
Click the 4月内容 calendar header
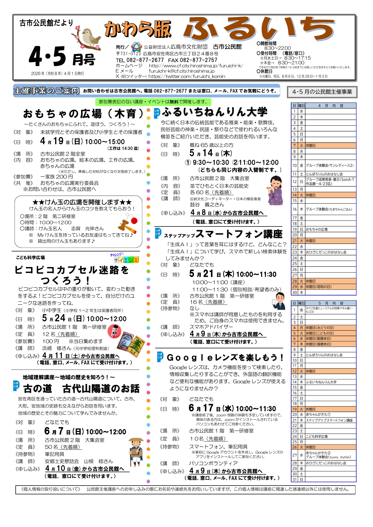pyautogui.click(x=330, y=106)
